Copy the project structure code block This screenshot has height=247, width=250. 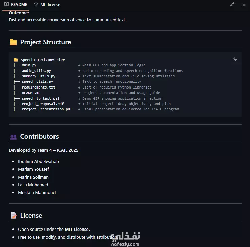[235, 59]
